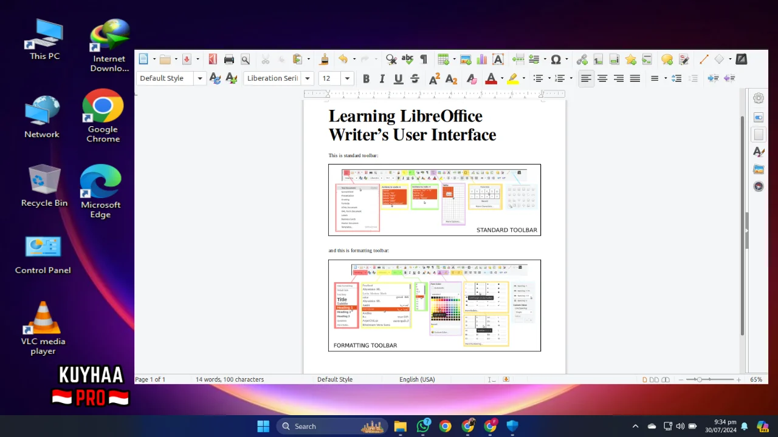Apply superscript formatting

click(435, 78)
